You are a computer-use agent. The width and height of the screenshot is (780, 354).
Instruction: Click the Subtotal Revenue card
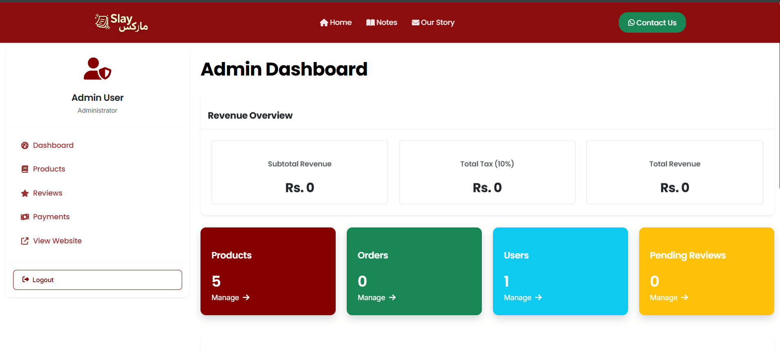click(300, 172)
